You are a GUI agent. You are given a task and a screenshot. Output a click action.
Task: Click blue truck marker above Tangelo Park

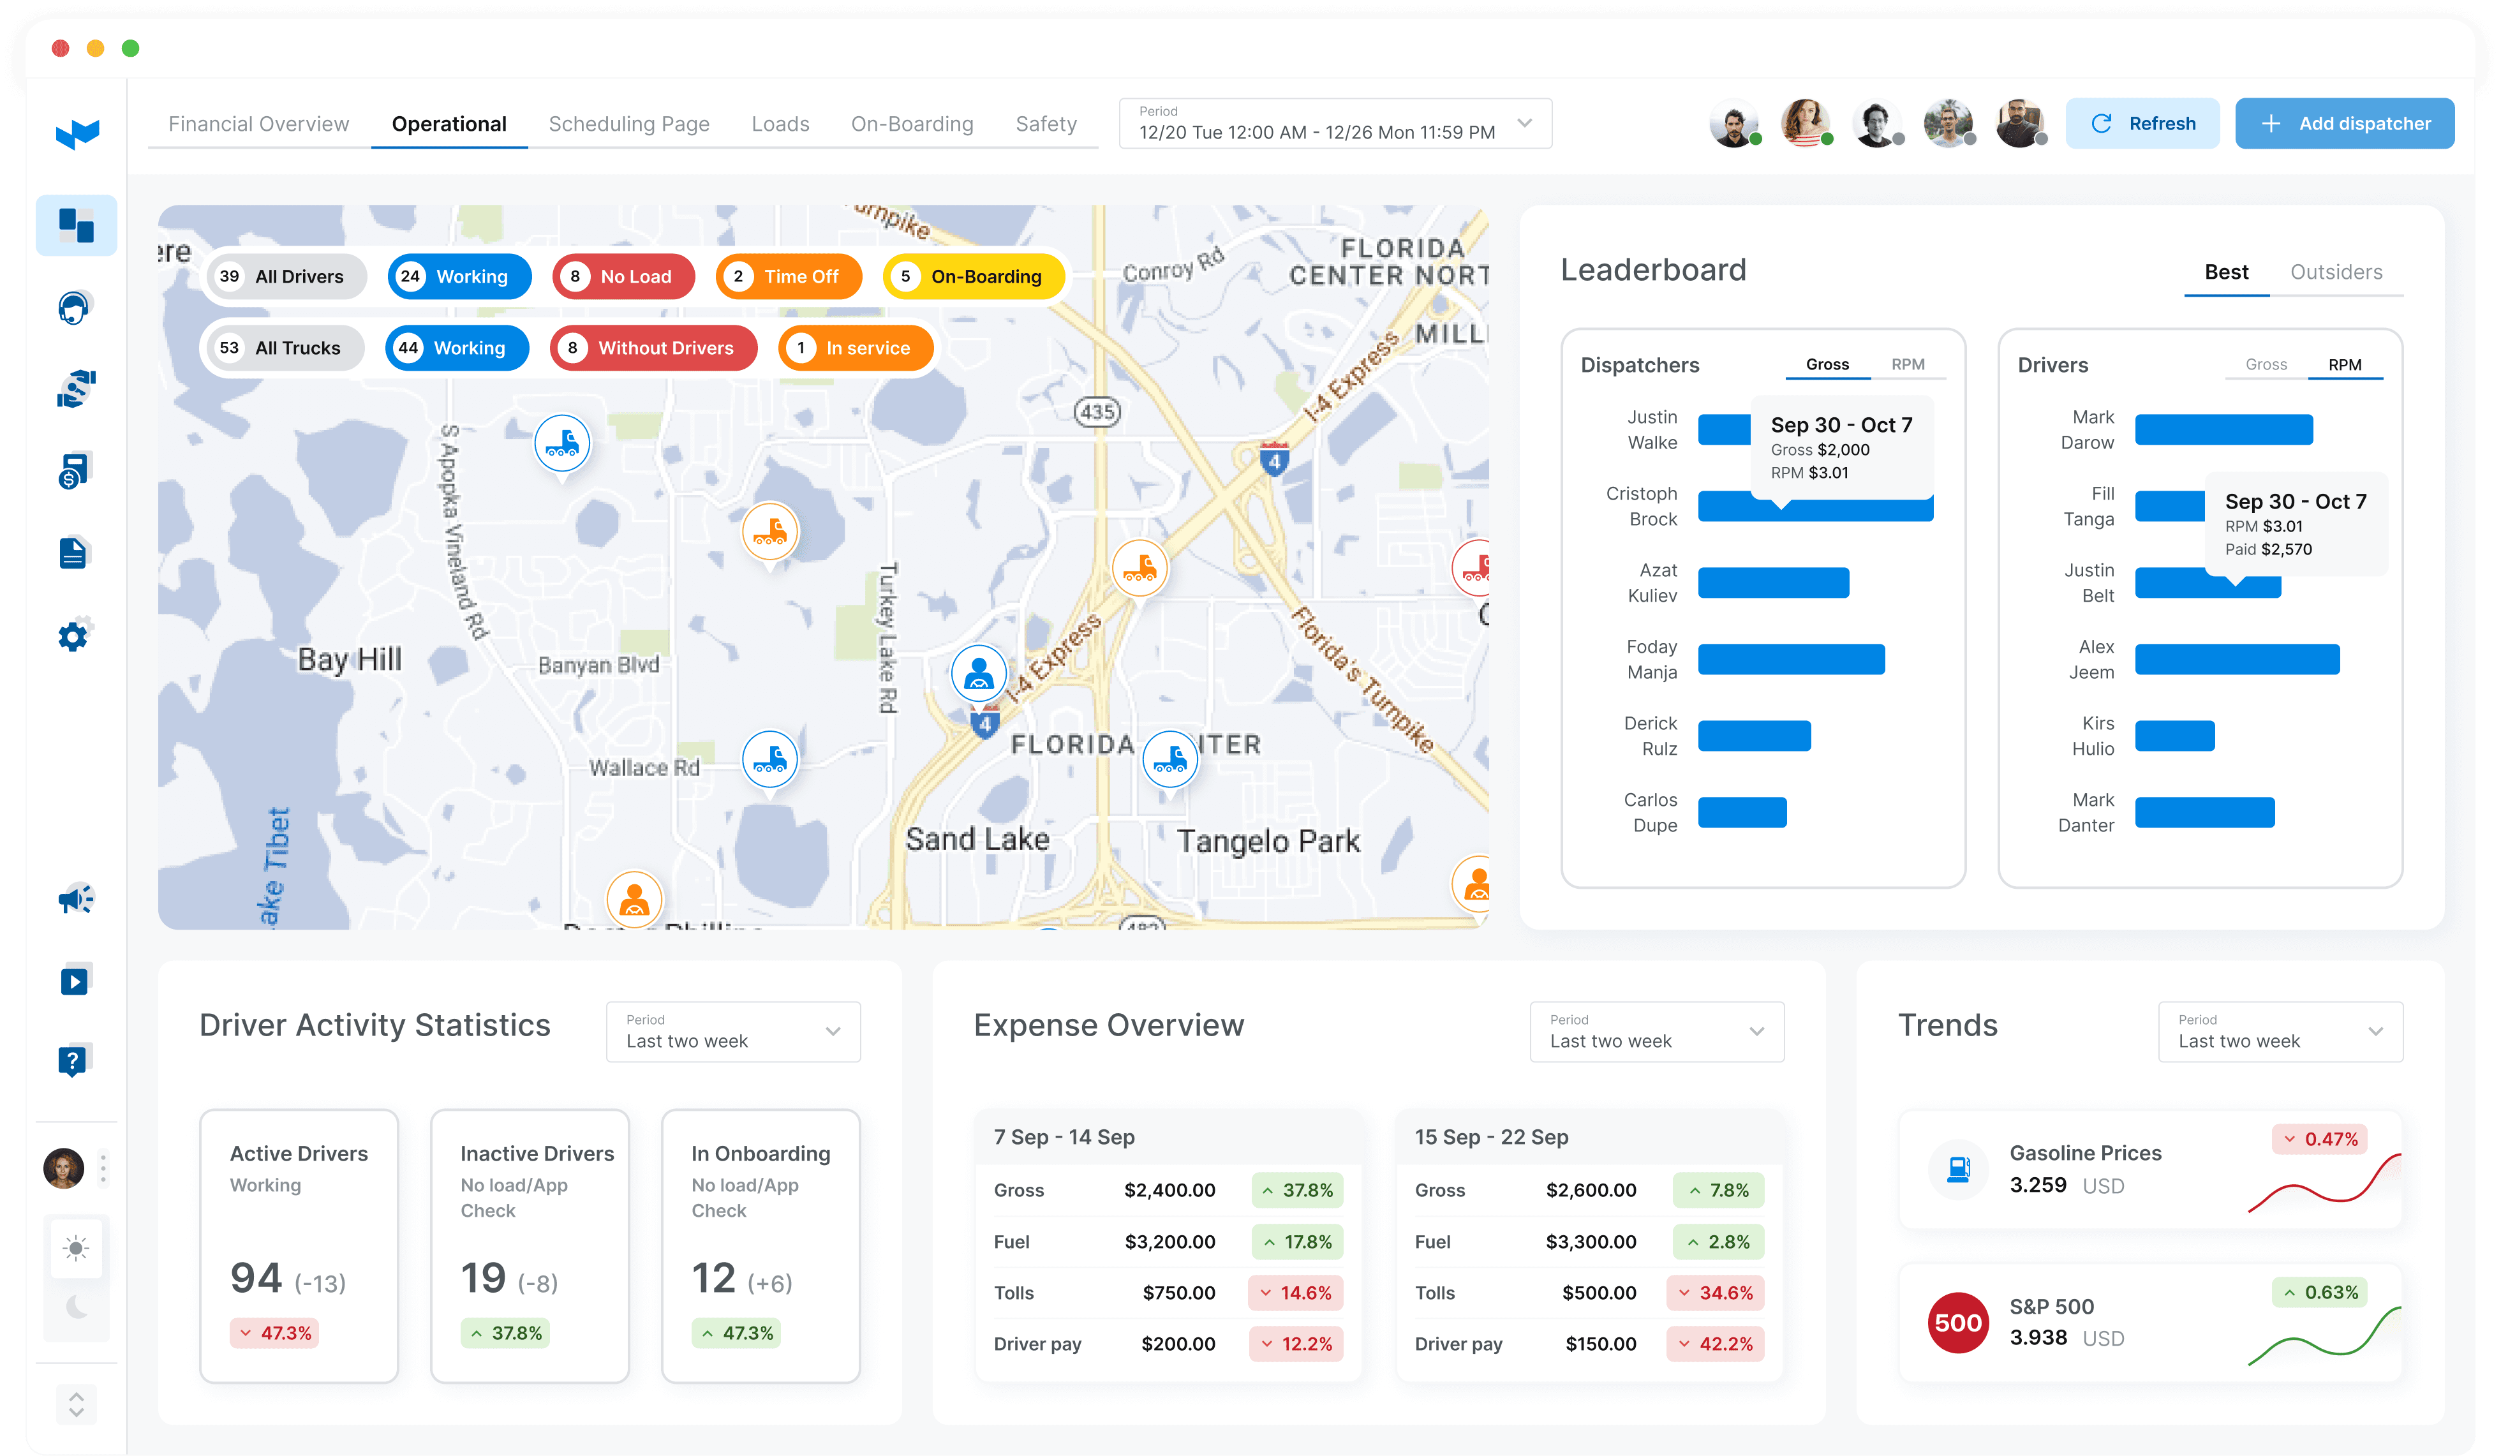click(x=1170, y=759)
